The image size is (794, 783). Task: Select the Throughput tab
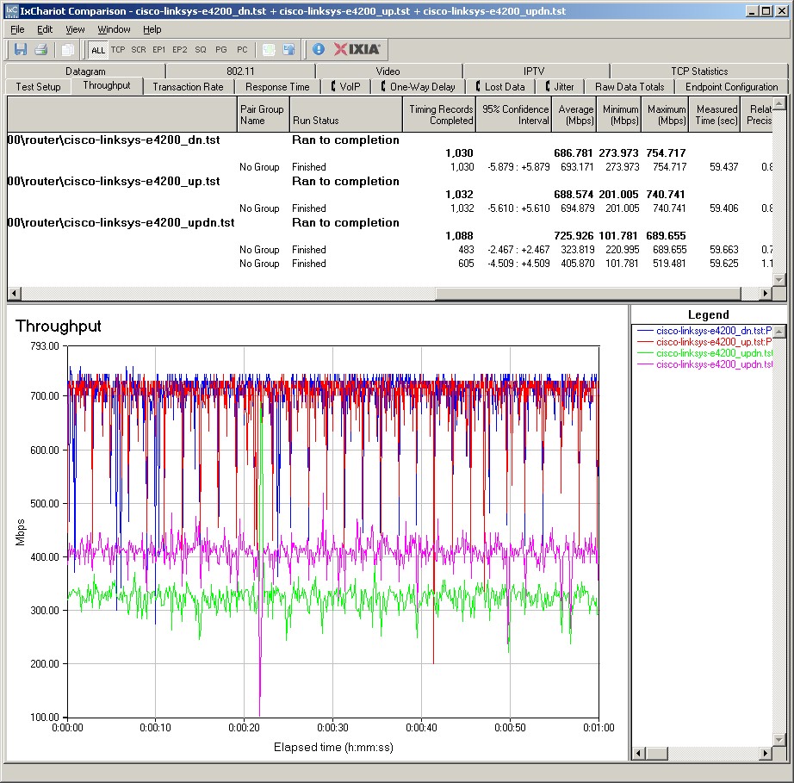(107, 85)
